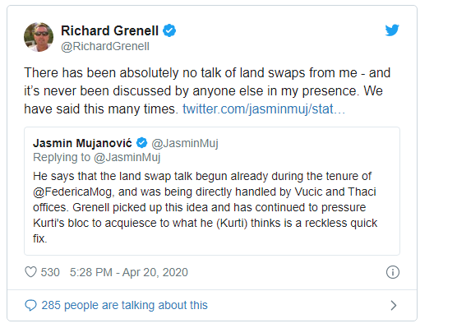Click the @RichardGrenell handle

coord(105,46)
